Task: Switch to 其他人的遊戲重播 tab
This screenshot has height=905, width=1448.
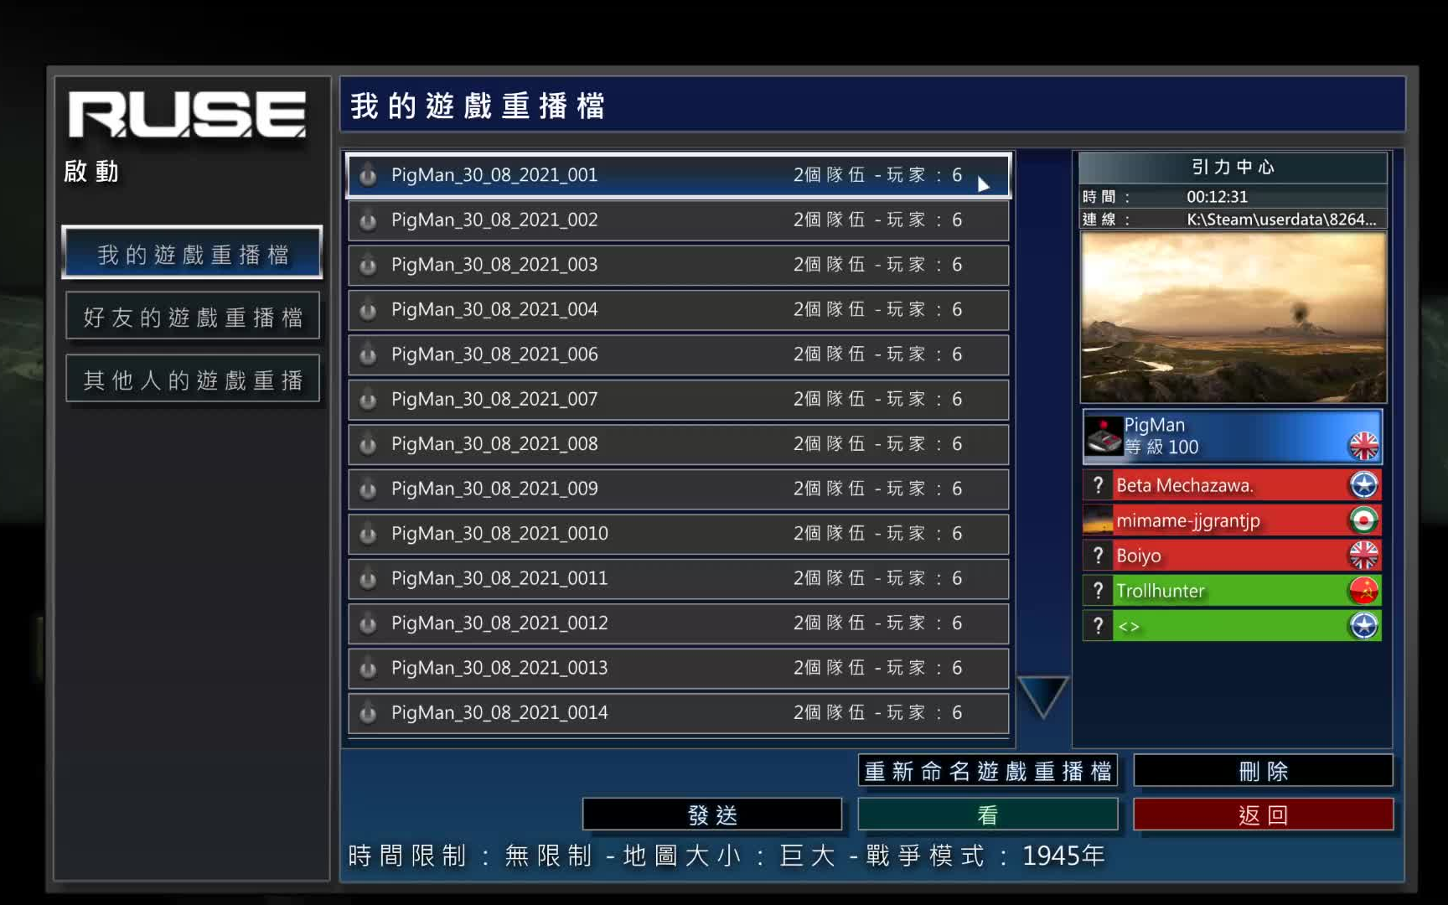Action: coord(192,379)
